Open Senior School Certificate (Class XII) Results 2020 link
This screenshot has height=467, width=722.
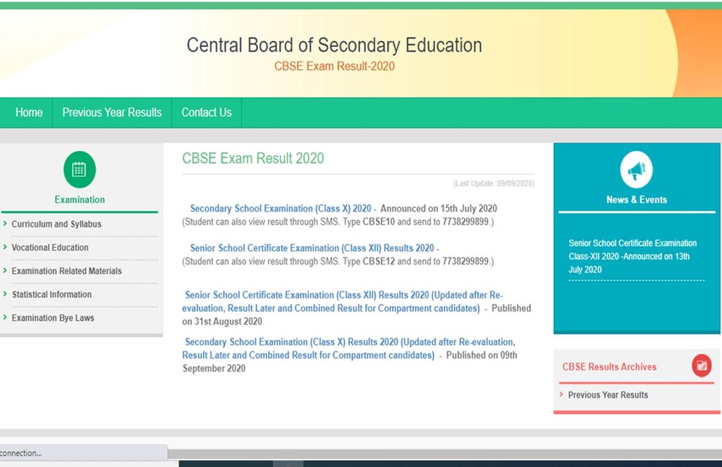coord(312,248)
